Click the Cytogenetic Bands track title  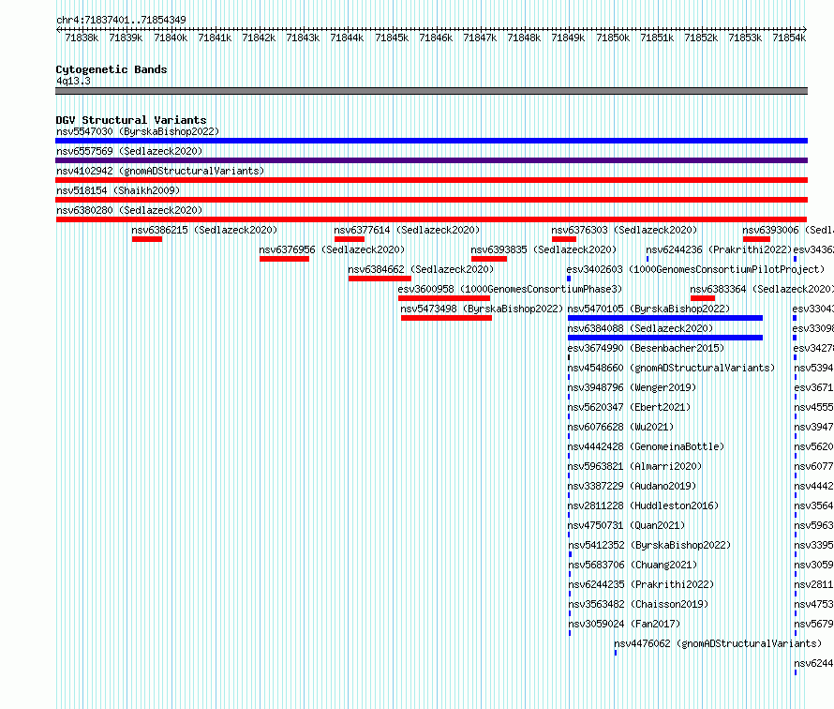112,69
